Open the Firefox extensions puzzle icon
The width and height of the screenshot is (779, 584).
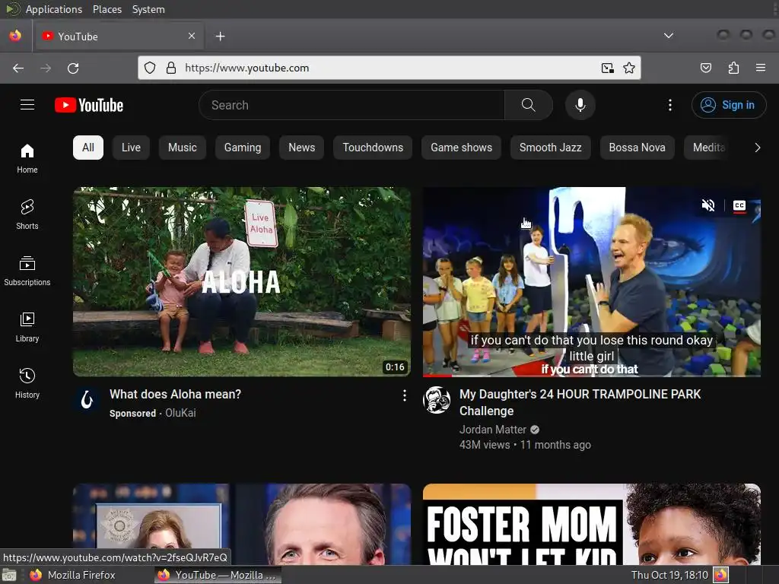click(733, 68)
